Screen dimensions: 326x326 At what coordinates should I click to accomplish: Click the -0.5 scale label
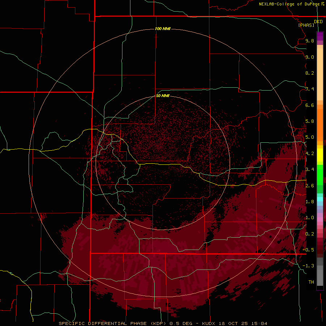pyautogui.click(x=308, y=250)
